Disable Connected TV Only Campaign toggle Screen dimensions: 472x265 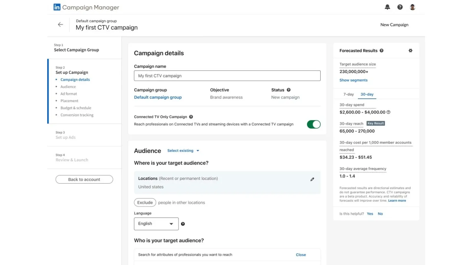pyautogui.click(x=313, y=124)
